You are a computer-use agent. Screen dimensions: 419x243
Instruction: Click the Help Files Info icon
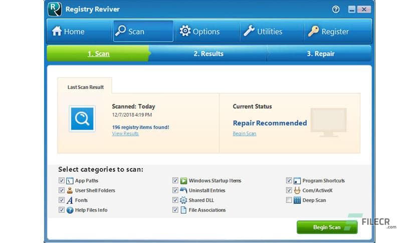tap(70, 210)
